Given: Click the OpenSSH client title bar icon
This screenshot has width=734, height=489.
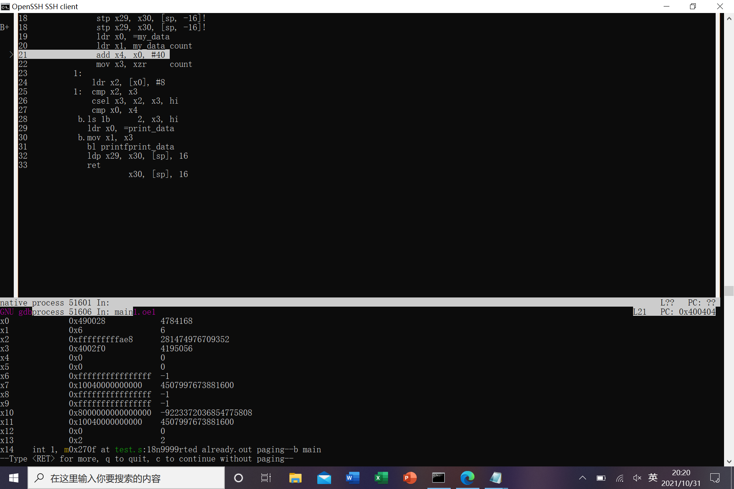Looking at the screenshot, I should (x=5, y=6).
